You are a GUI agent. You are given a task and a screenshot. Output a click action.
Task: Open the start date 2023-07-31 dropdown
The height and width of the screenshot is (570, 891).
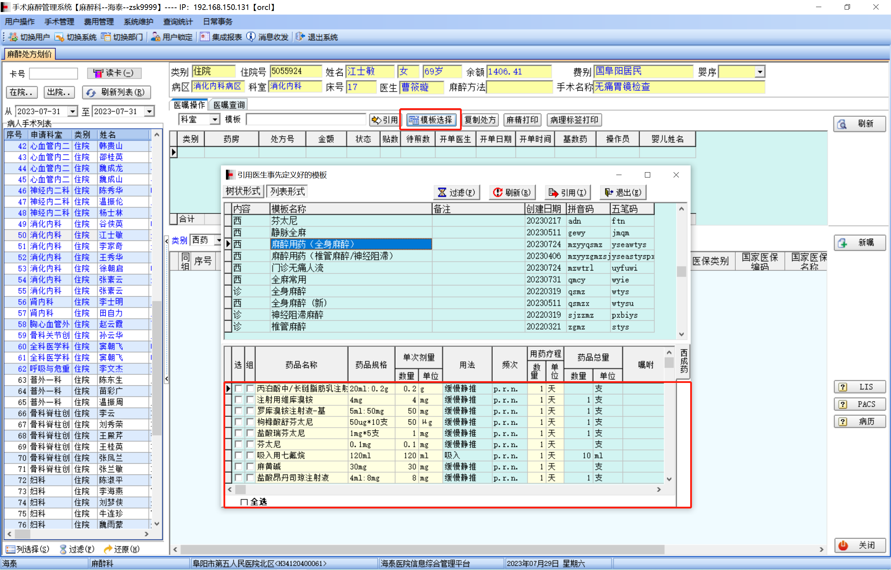(72, 111)
